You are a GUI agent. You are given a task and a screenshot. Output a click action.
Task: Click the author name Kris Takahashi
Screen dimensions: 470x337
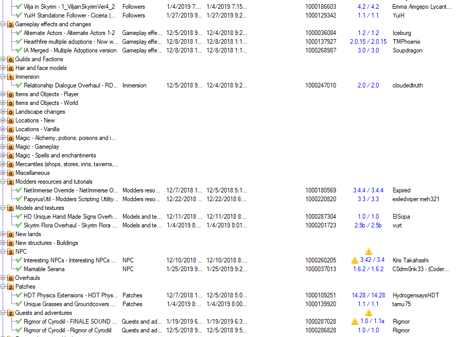click(x=411, y=260)
